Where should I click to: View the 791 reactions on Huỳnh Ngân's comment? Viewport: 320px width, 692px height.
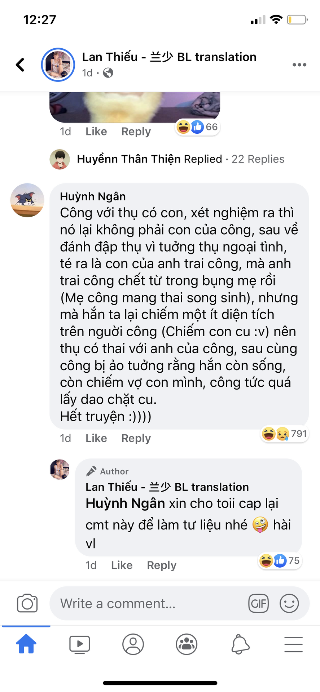[285, 434]
